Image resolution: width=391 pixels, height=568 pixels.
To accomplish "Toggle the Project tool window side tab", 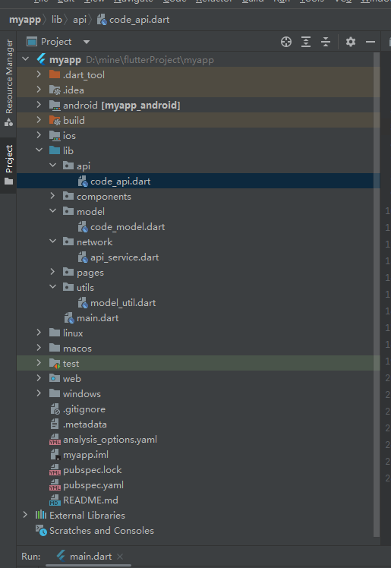I will [x=8, y=166].
